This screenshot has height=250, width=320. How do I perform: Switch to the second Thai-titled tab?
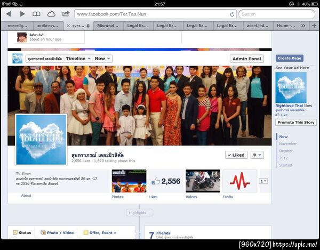(x=48, y=26)
